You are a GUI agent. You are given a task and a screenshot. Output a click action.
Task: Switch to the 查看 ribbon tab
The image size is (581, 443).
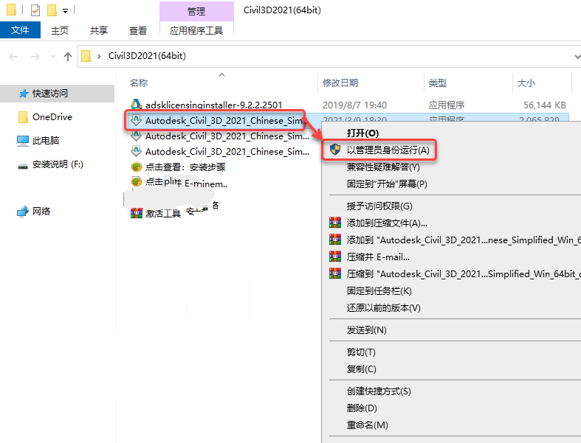pyautogui.click(x=138, y=30)
